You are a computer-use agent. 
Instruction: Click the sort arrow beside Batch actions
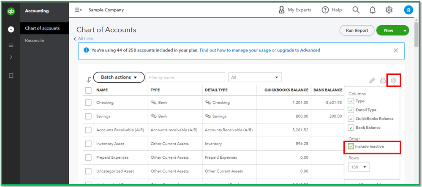tap(89, 80)
